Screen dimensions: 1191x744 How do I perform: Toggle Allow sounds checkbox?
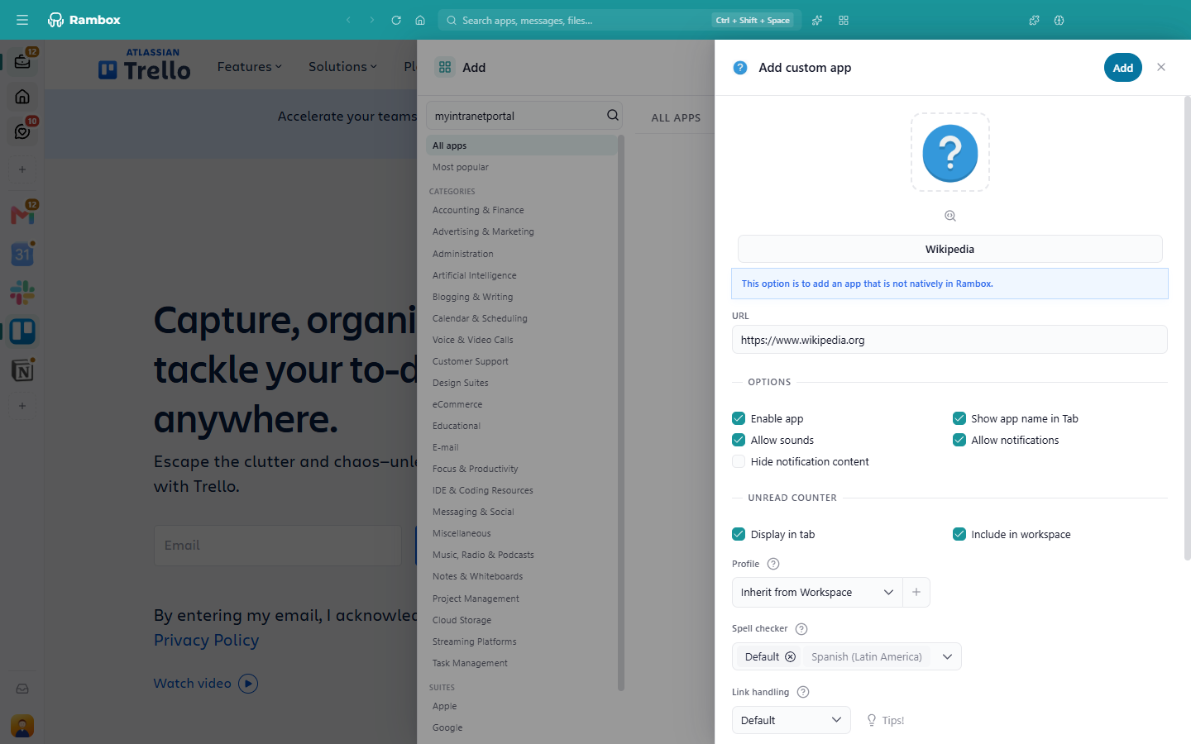pyautogui.click(x=739, y=440)
